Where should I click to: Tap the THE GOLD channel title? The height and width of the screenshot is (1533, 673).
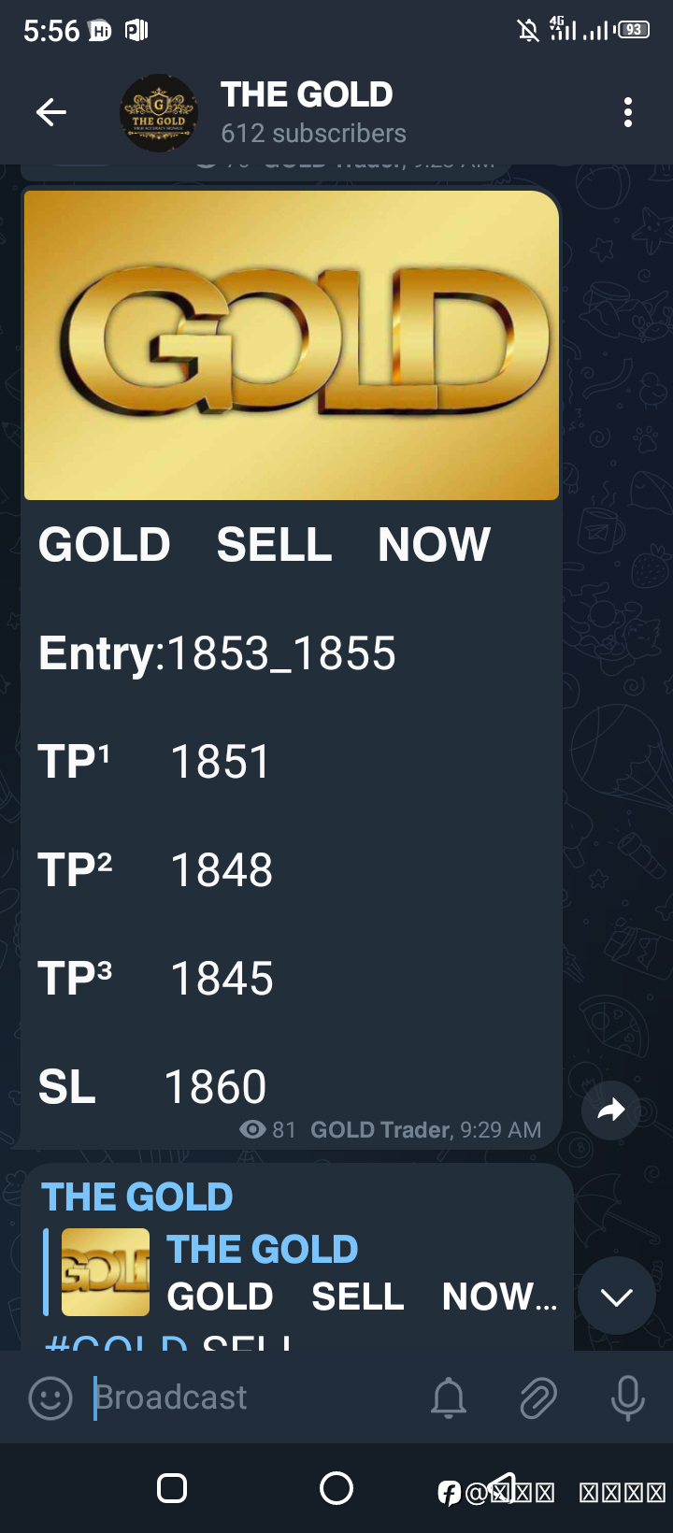[x=307, y=94]
